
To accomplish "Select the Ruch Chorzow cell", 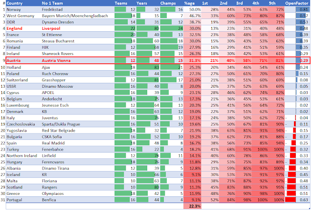I will (55, 74).
